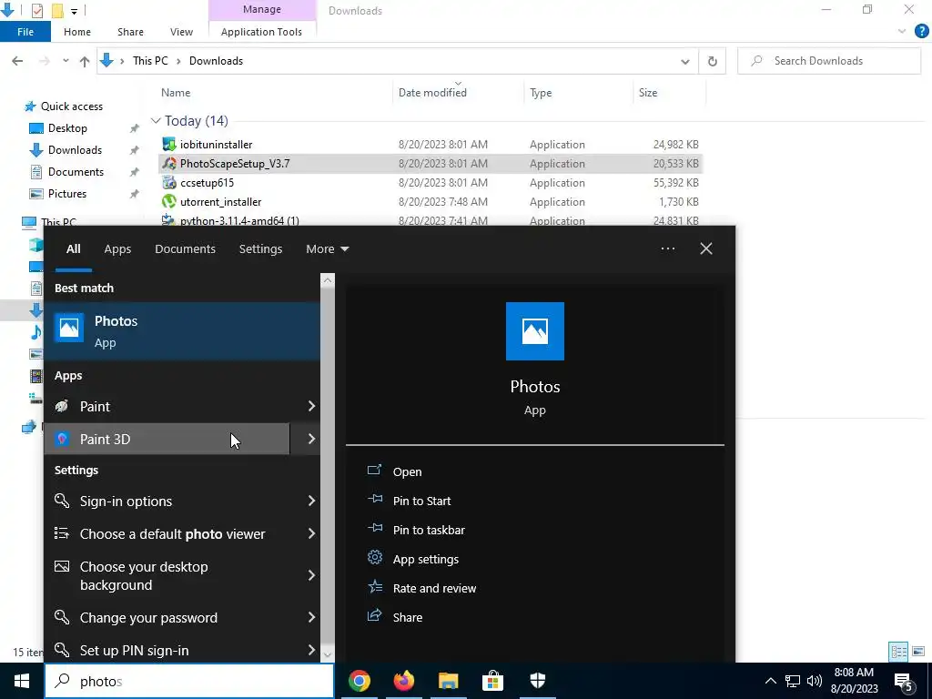Switch to the Settings search tab
Viewport: 932px width, 699px height.
(260, 249)
